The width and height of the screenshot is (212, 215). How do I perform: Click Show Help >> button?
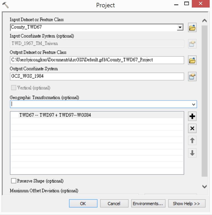[x=187, y=203]
